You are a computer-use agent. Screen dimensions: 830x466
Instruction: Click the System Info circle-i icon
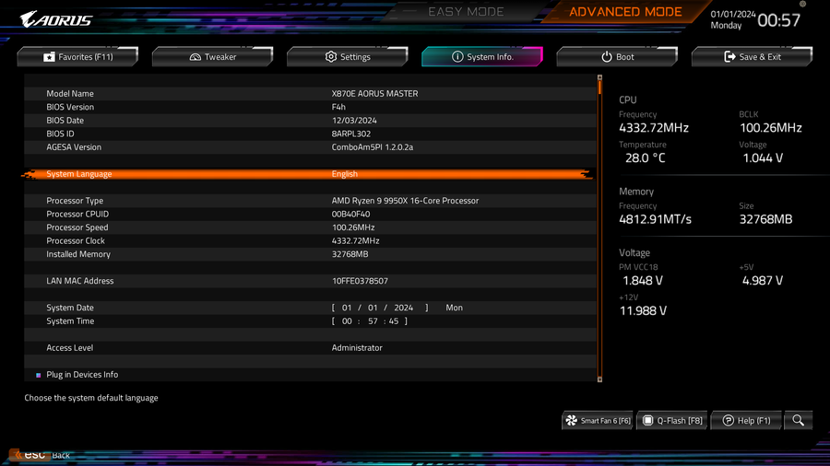(457, 56)
